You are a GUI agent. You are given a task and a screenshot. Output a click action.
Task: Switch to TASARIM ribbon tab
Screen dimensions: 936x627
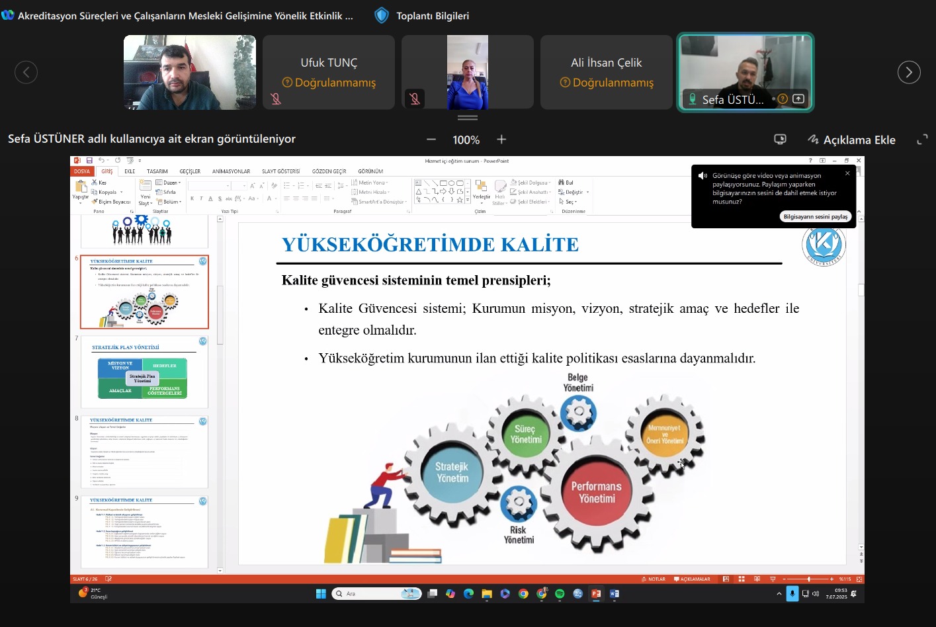tap(157, 171)
